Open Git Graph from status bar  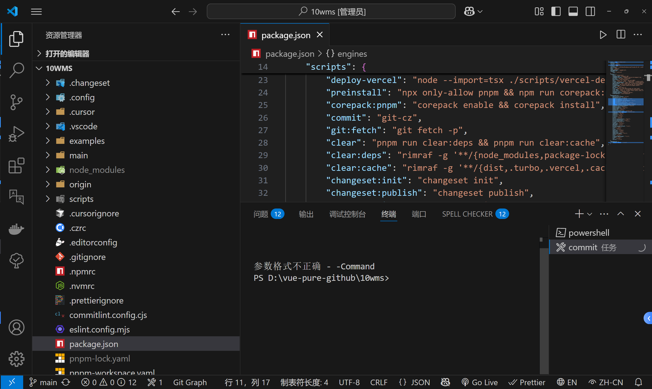point(190,382)
